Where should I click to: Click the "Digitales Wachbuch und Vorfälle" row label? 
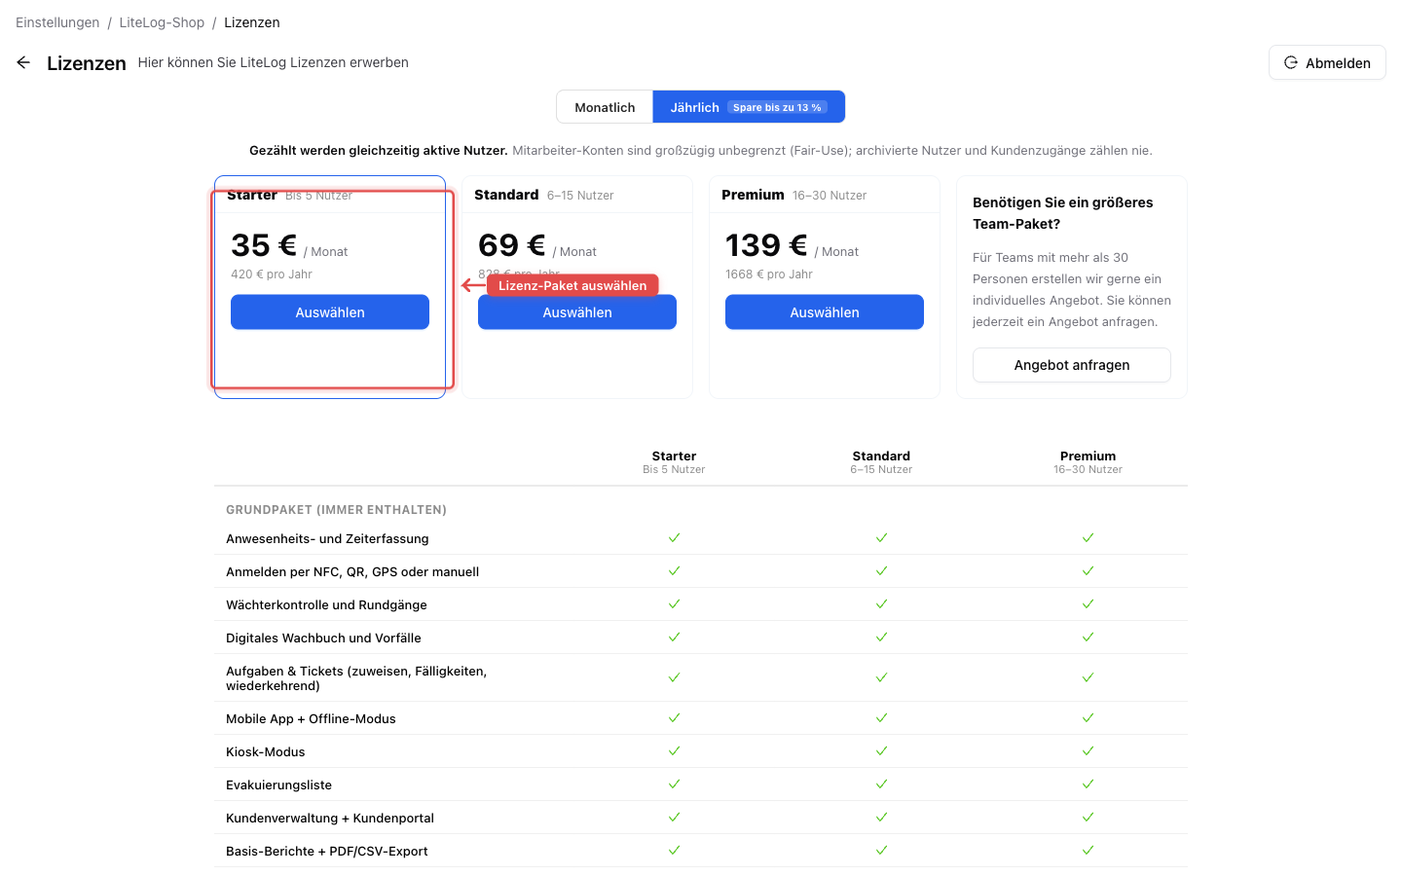[323, 638]
